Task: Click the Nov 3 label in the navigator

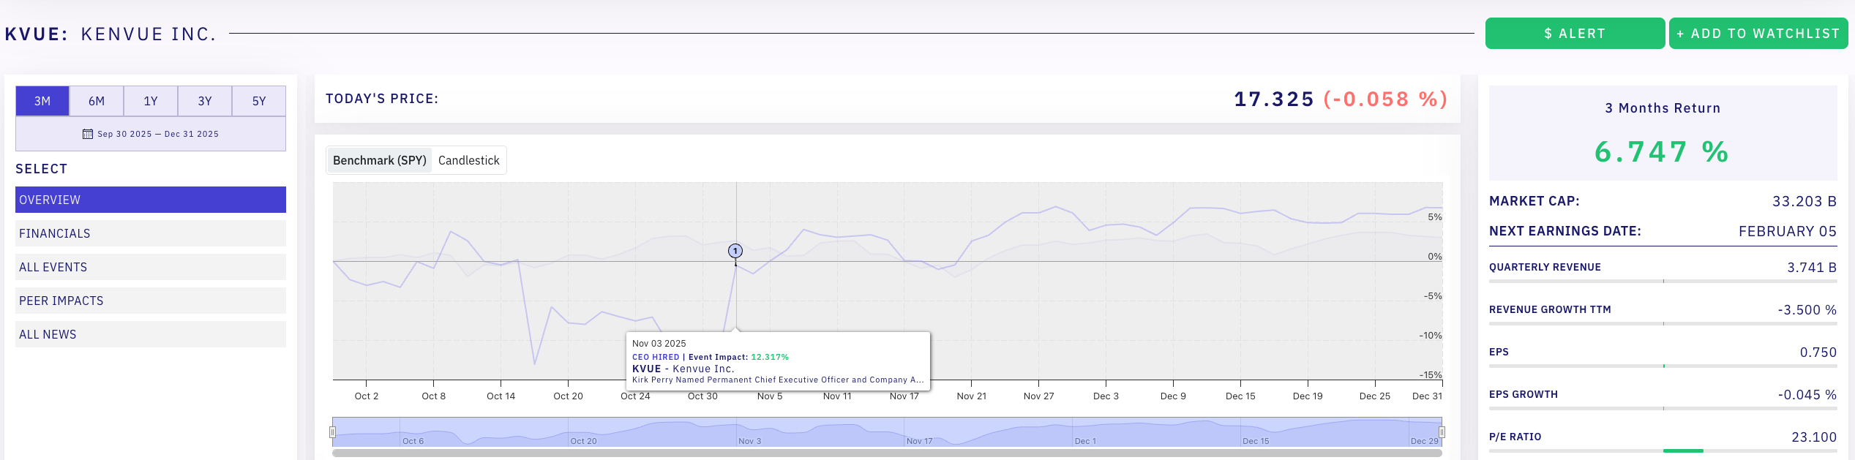Action: pos(750,441)
